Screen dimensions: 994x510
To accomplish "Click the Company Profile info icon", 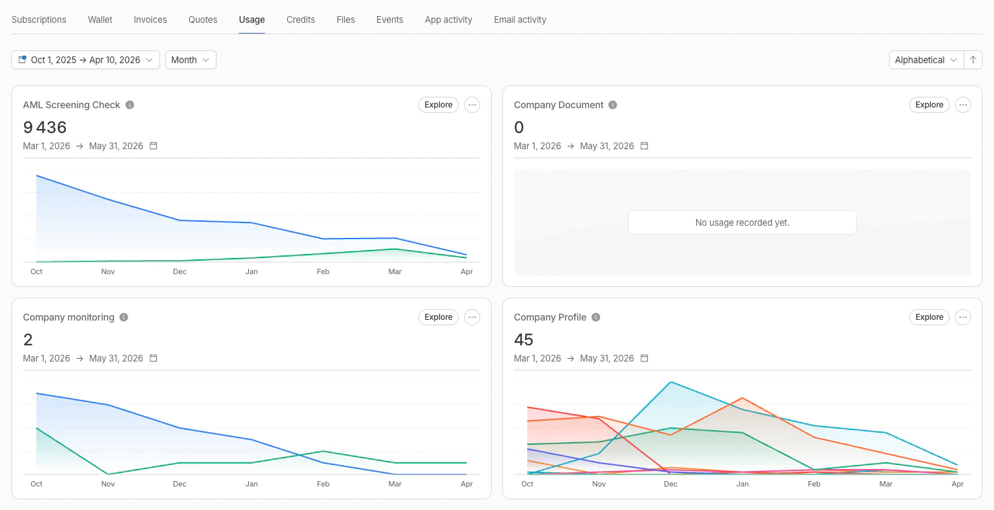I will pyautogui.click(x=596, y=317).
